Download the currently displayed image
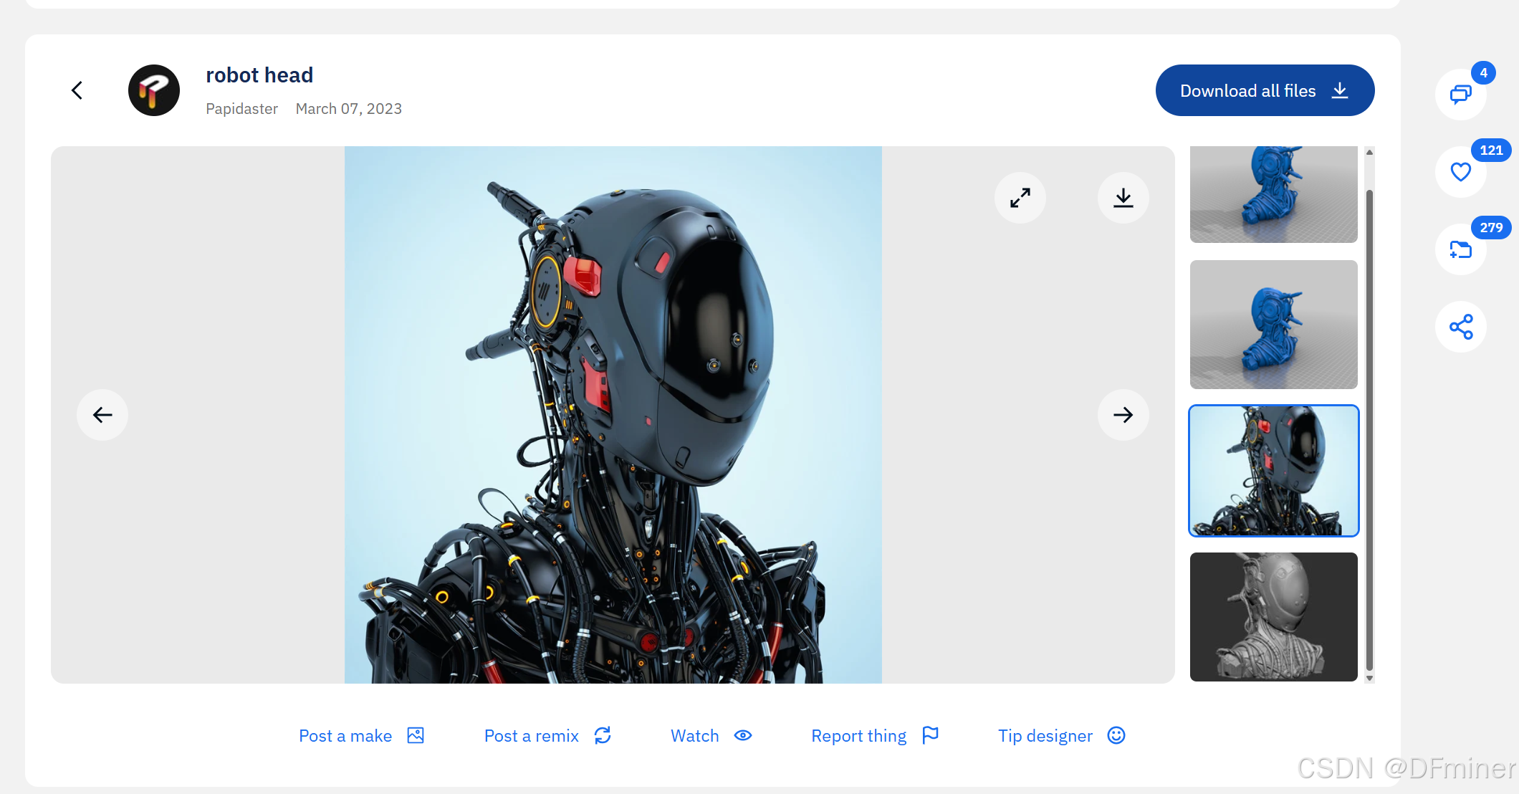1519x794 pixels. click(1123, 198)
